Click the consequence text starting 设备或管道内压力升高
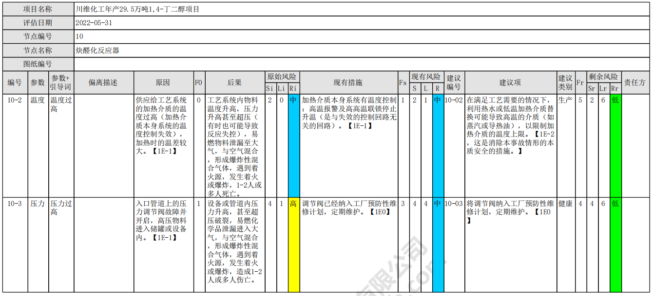 point(235,242)
